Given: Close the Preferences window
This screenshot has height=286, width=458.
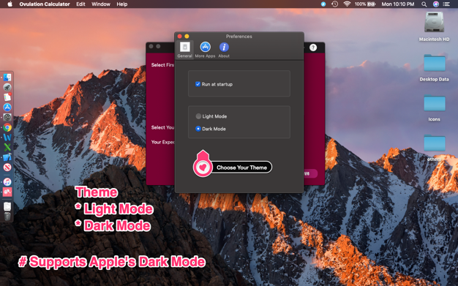Looking at the screenshot, I should click(x=180, y=37).
